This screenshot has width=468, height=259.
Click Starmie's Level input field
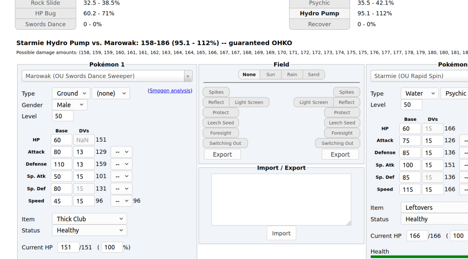point(412,105)
